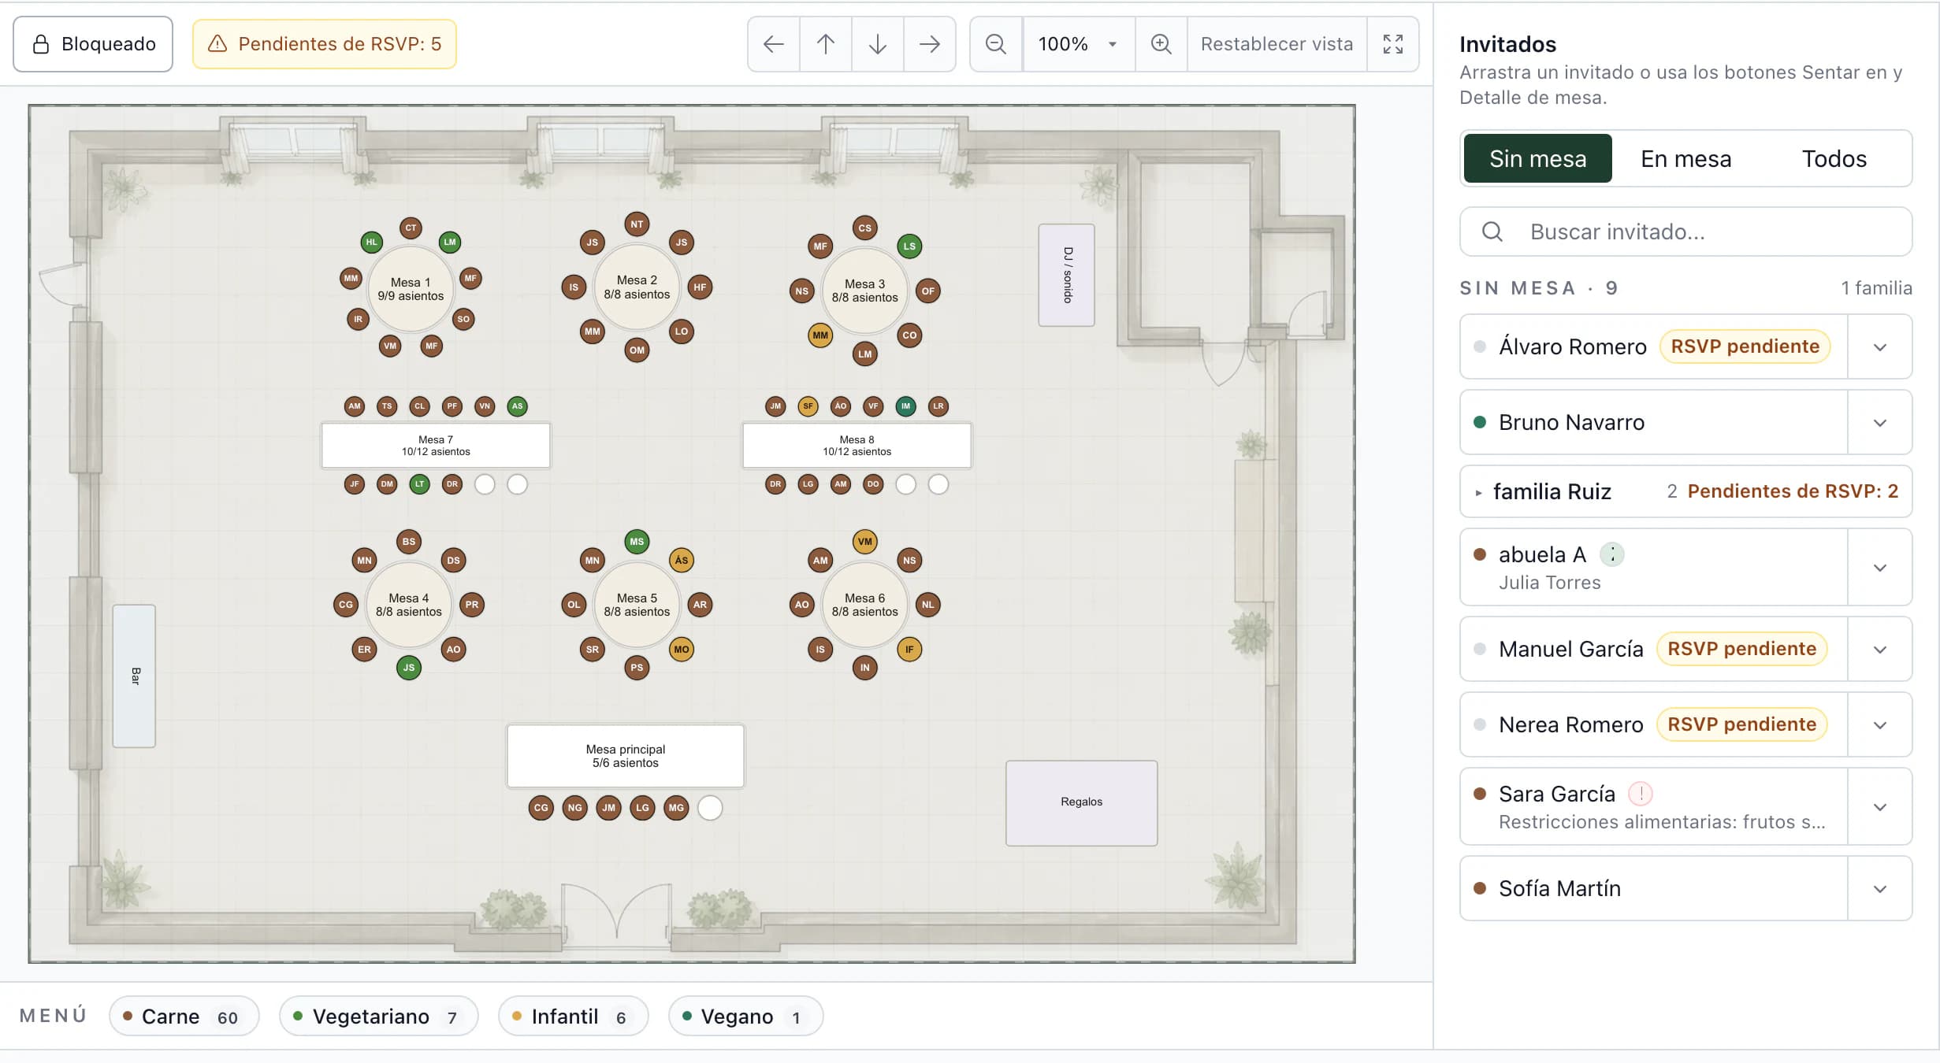Click Restablecer vista
This screenshot has width=1940, height=1063.
coord(1277,44)
